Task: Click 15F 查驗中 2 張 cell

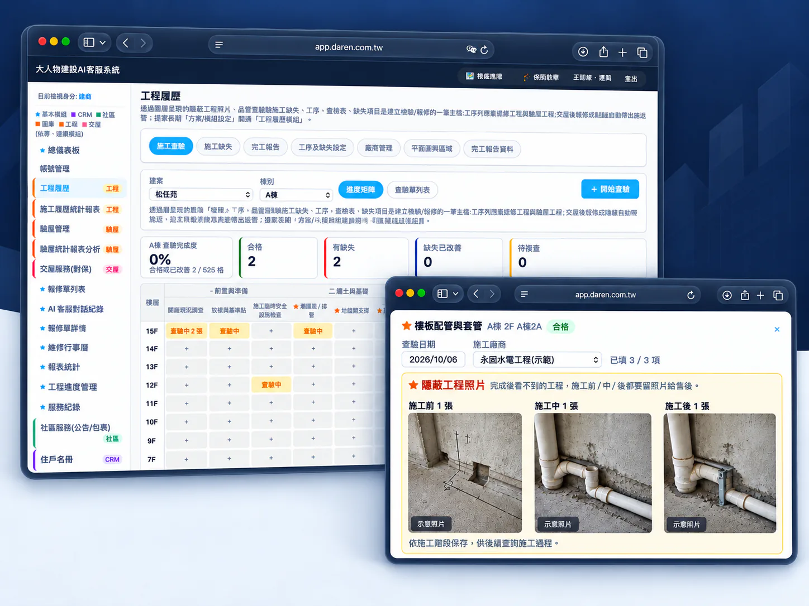Action: coord(187,331)
